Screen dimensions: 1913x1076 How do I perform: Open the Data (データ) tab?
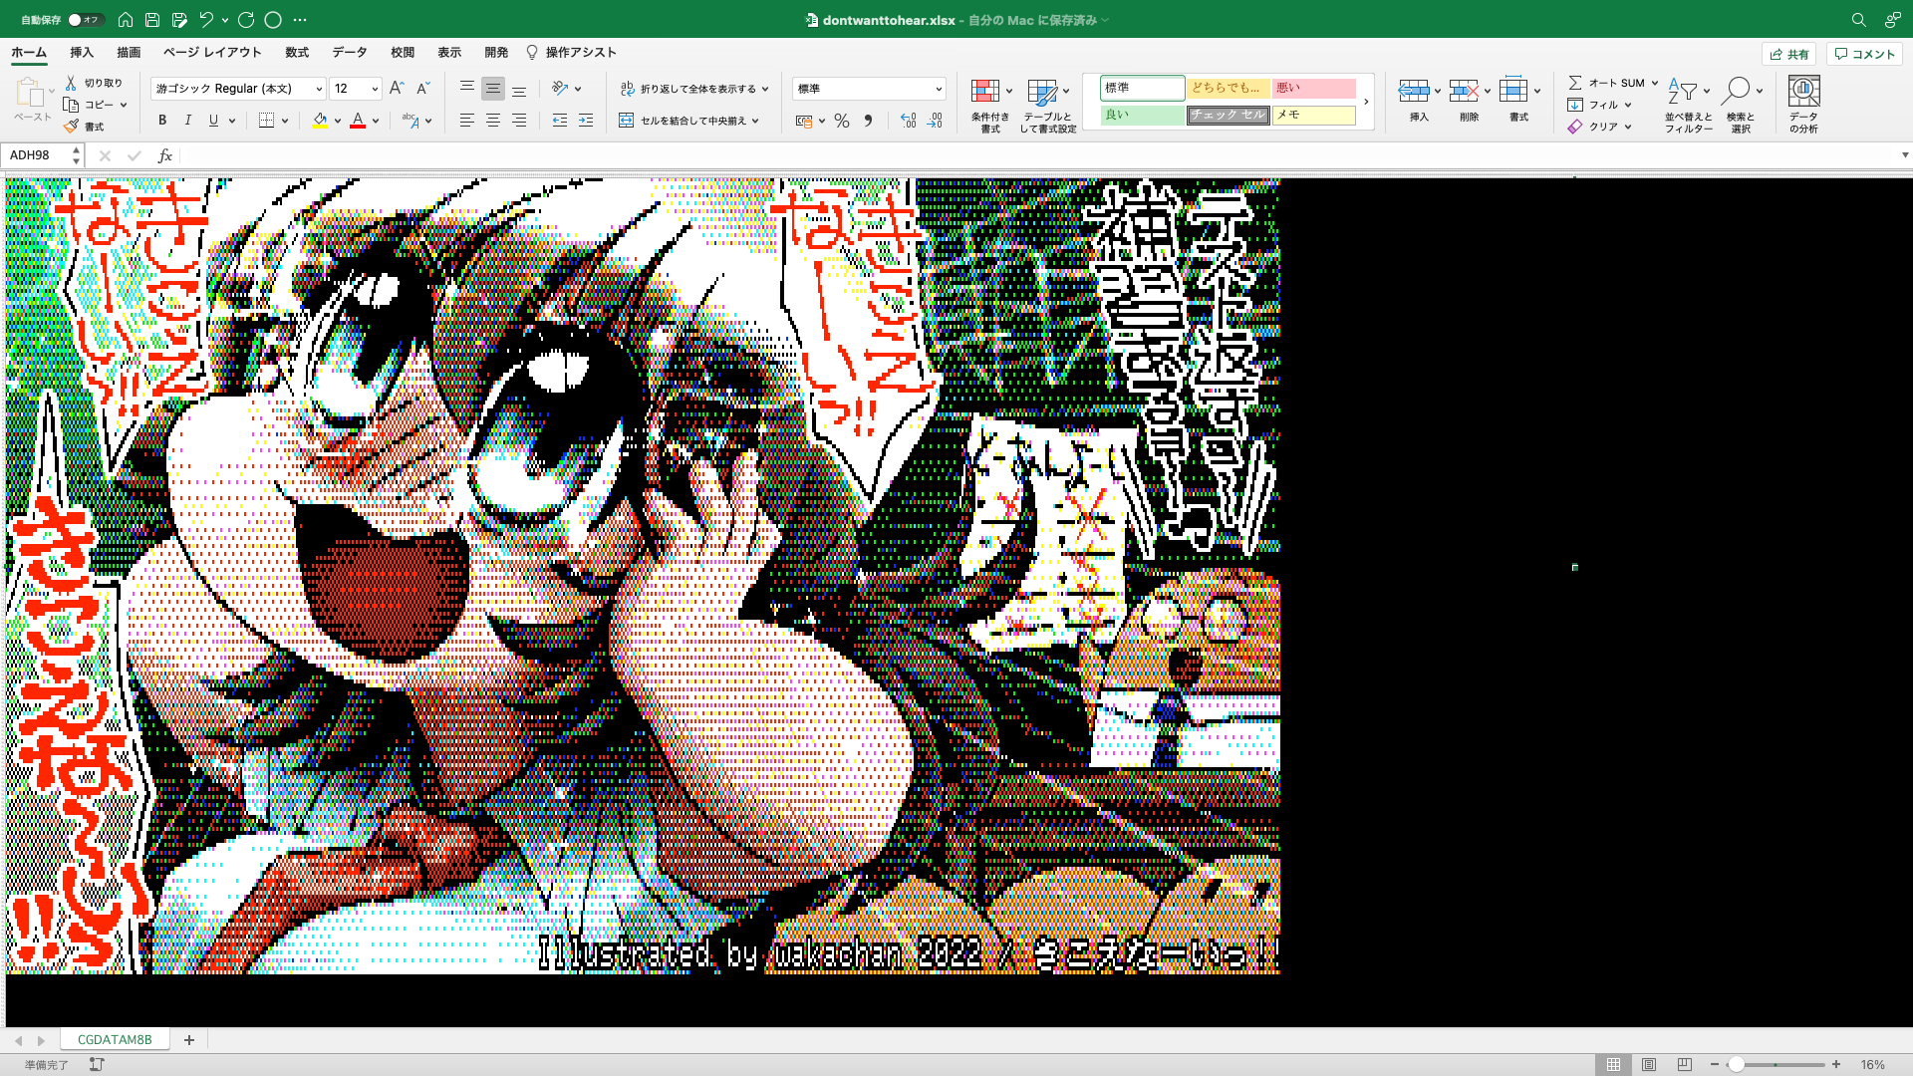pos(350,53)
